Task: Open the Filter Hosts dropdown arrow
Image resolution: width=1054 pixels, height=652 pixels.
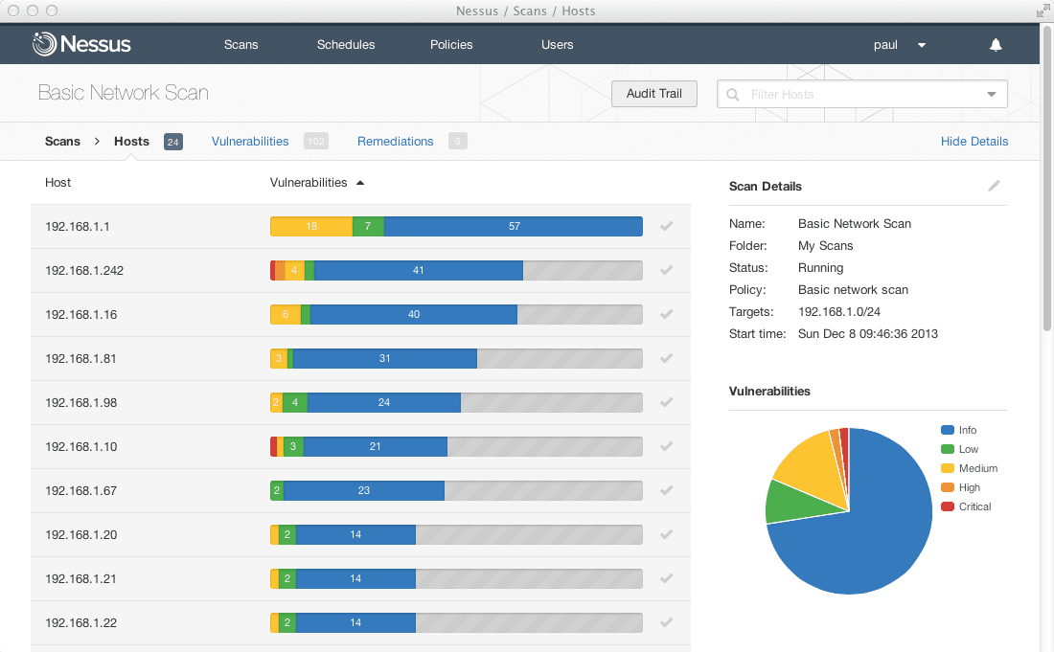Action: [x=991, y=94]
